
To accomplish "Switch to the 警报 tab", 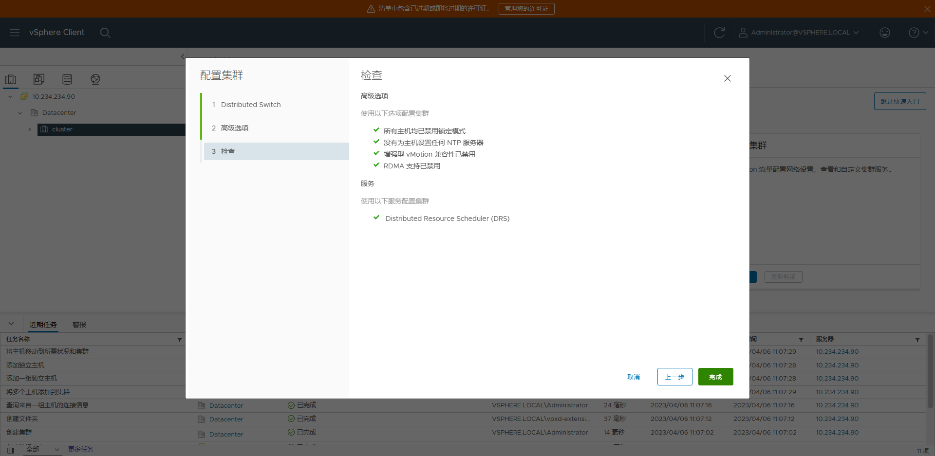I will point(79,325).
